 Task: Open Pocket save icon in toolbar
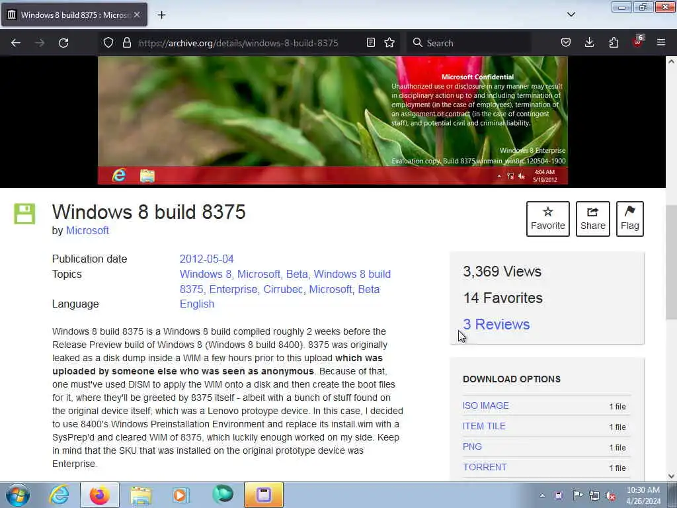point(566,42)
